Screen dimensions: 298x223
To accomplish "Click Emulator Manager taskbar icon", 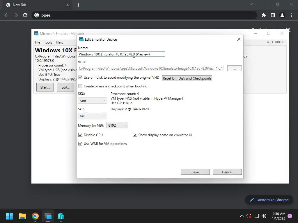I will pos(48,216).
